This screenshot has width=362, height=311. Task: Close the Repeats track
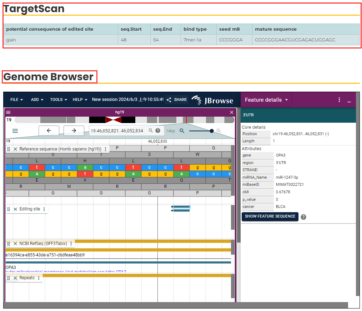[15, 278]
